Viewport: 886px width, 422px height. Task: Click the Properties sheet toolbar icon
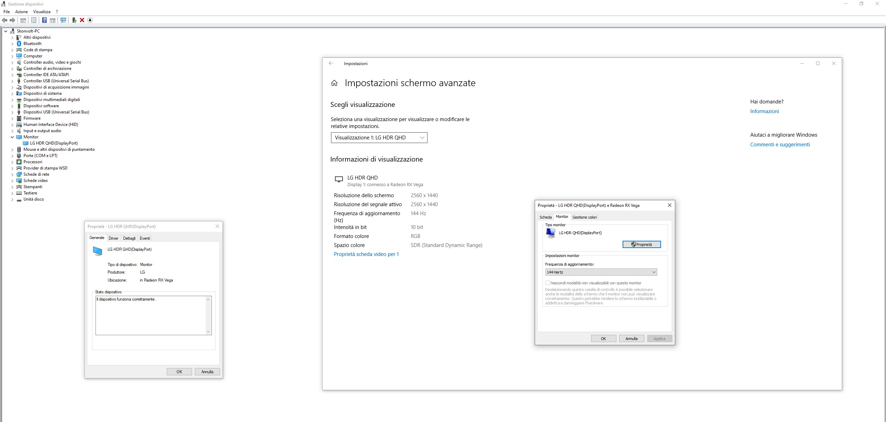pos(34,20)
